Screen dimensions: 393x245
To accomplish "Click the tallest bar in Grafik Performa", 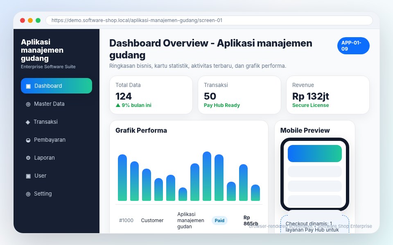I will pyautogui.click(x=207, y=176).
